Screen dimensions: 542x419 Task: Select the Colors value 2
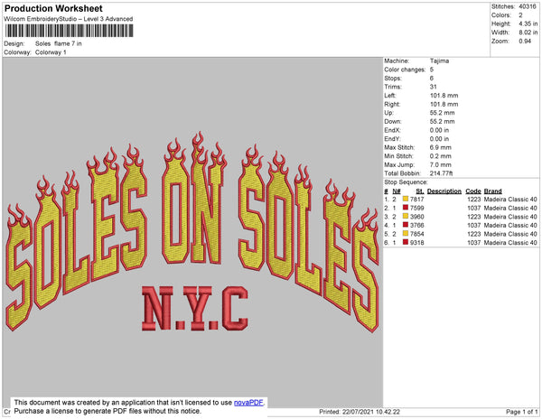coord(520,15)
